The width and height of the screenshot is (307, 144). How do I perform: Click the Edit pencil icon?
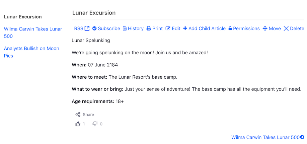tap(168, 28)
